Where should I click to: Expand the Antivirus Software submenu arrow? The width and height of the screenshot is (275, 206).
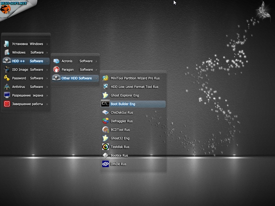coord(47,87)
